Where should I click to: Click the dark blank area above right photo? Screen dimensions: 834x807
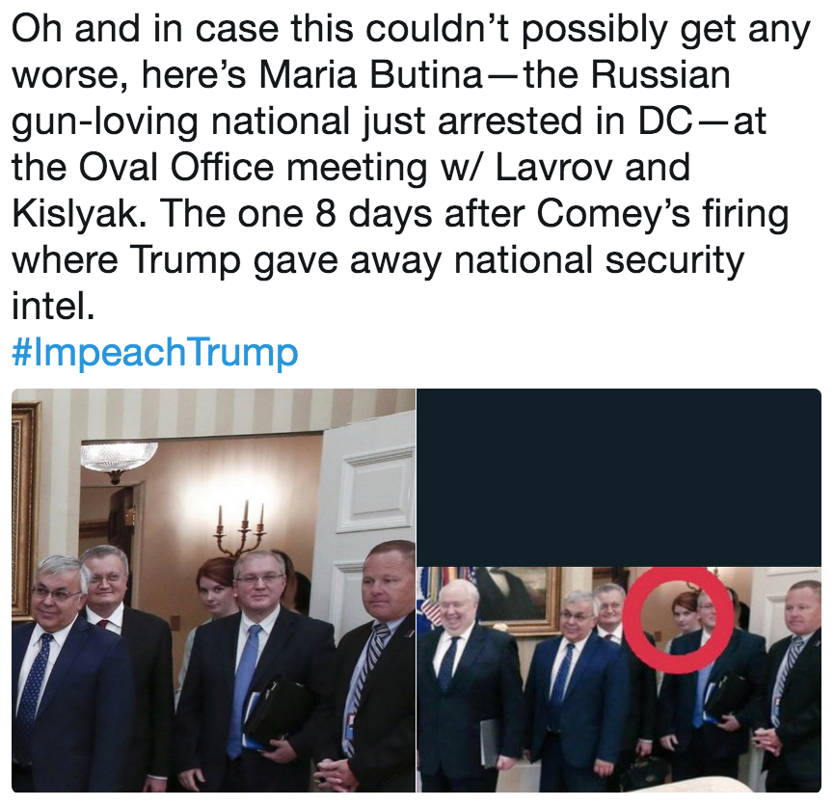[x=619, y=477]
